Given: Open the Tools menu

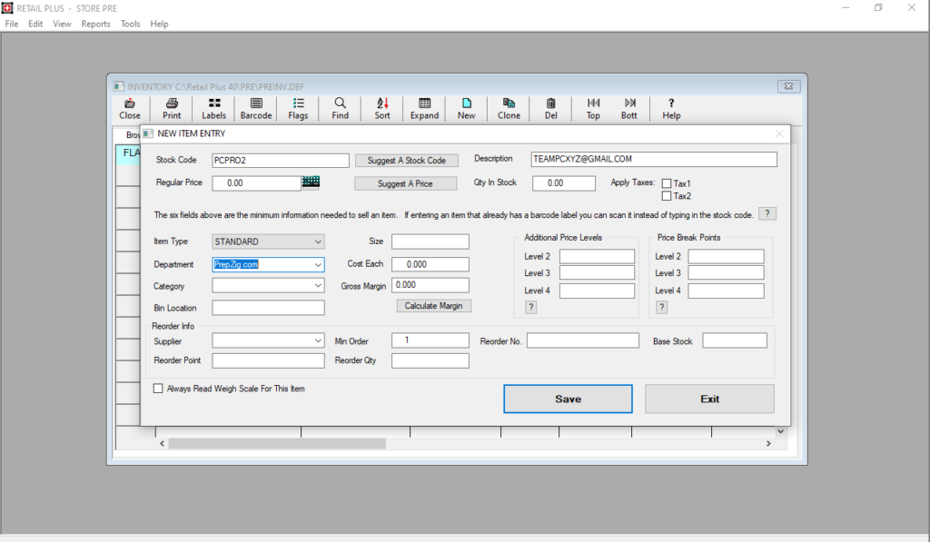Looking at the screenshot, I should click(x=130, y=24).
